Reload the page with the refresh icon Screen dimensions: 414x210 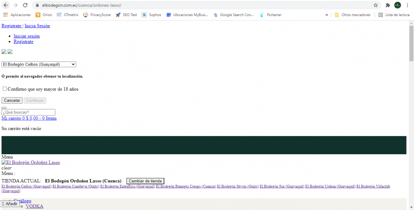(x=25, y=5)
